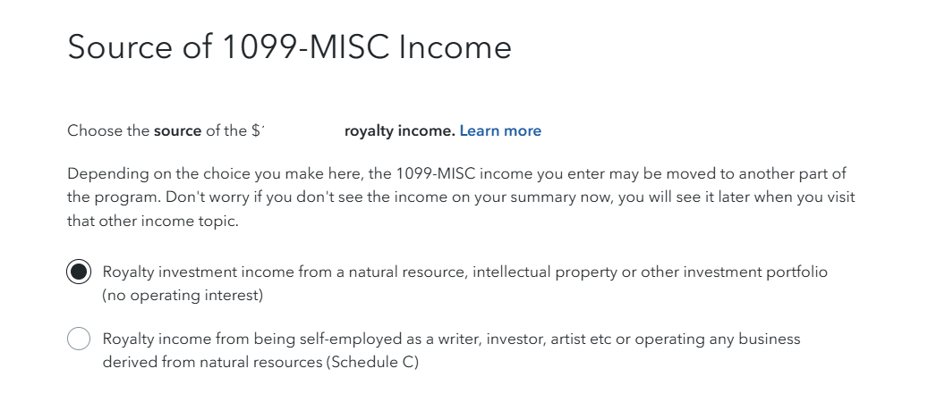Click '1099-MISC' in the page title
928x402 pixels.
point(305,47)
